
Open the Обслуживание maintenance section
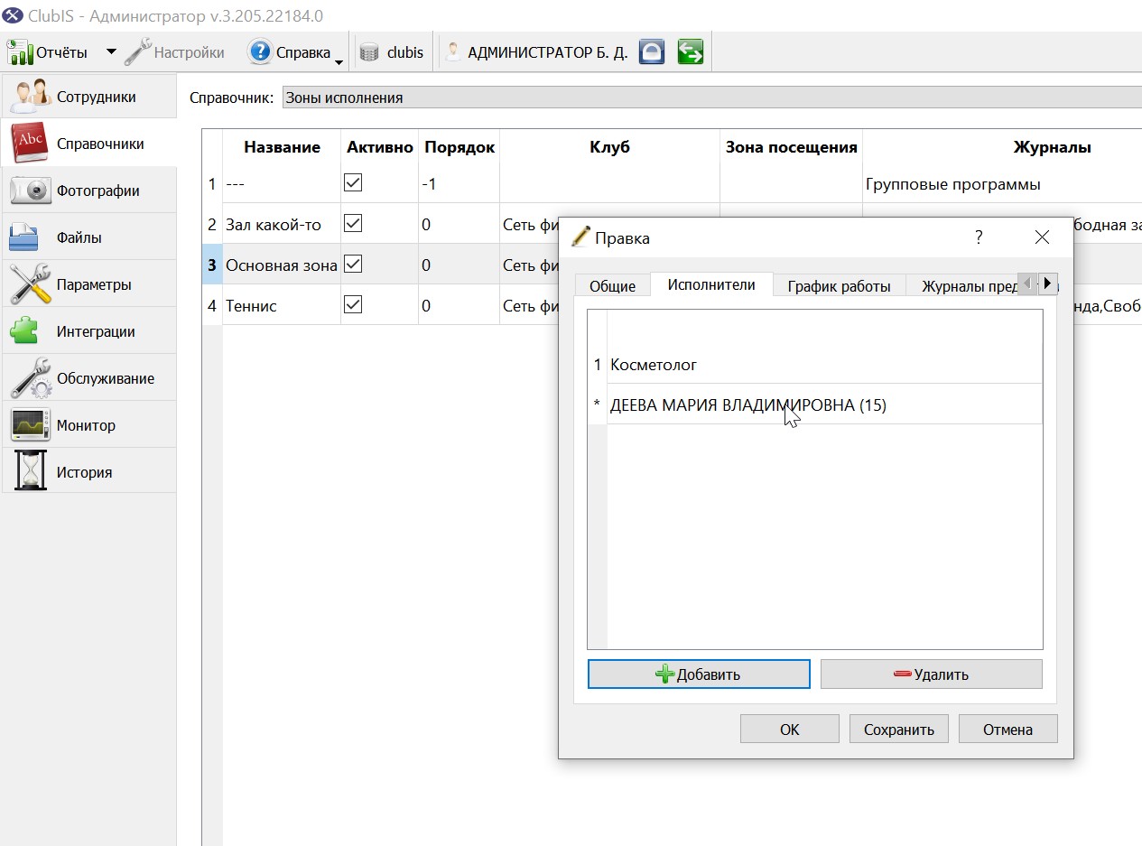pyautogui.click(x=88, y=378)
